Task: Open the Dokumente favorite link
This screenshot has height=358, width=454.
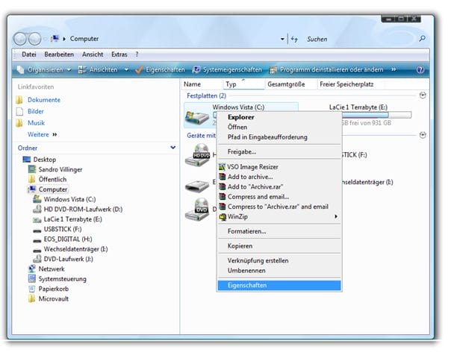Action: pyautogui.click(x=44, y=100)
